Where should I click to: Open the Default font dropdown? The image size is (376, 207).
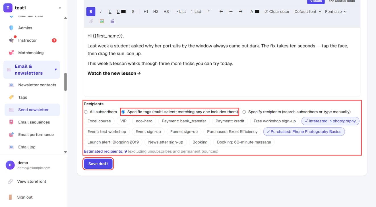tap(308, 12)
